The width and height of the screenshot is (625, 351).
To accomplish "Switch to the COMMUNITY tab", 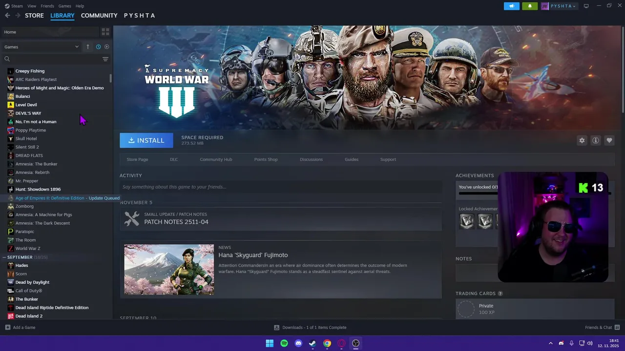I will pyautogui.click(x=99, y=16).
